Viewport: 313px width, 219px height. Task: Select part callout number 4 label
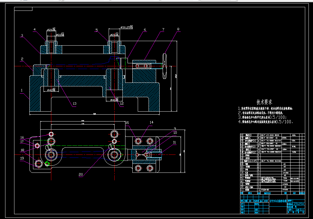(x=35, y=29)
